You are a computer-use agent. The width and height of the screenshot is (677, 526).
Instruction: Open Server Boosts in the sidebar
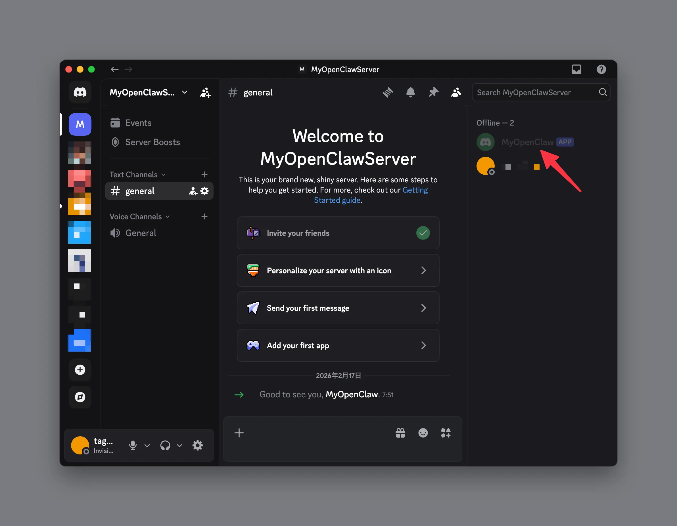click(x=152, y=142)
